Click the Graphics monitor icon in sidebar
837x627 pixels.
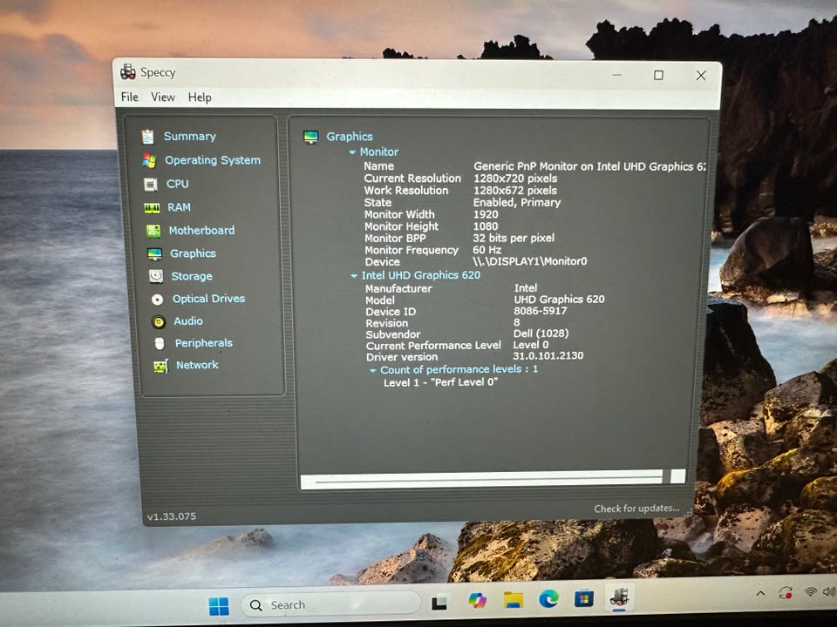click(155, 254)
